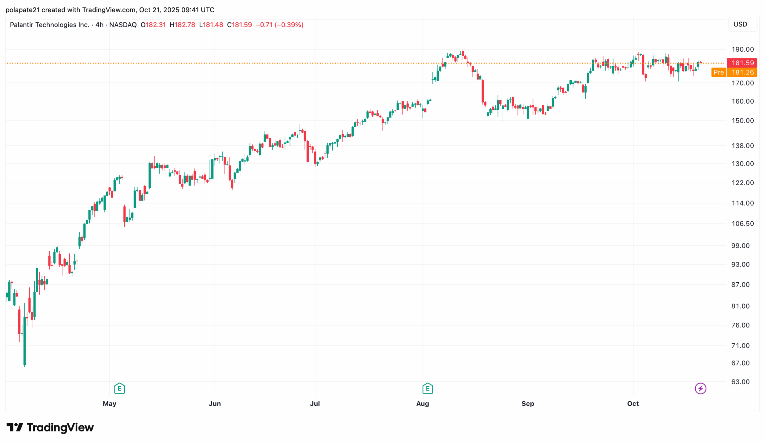Click the 190.00 price axis label
Image resolution: width=765 pixels, height=444 pixels.
point(743,50)
